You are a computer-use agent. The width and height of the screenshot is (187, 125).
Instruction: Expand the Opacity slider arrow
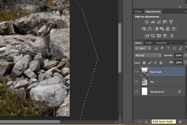coord(185,55)
